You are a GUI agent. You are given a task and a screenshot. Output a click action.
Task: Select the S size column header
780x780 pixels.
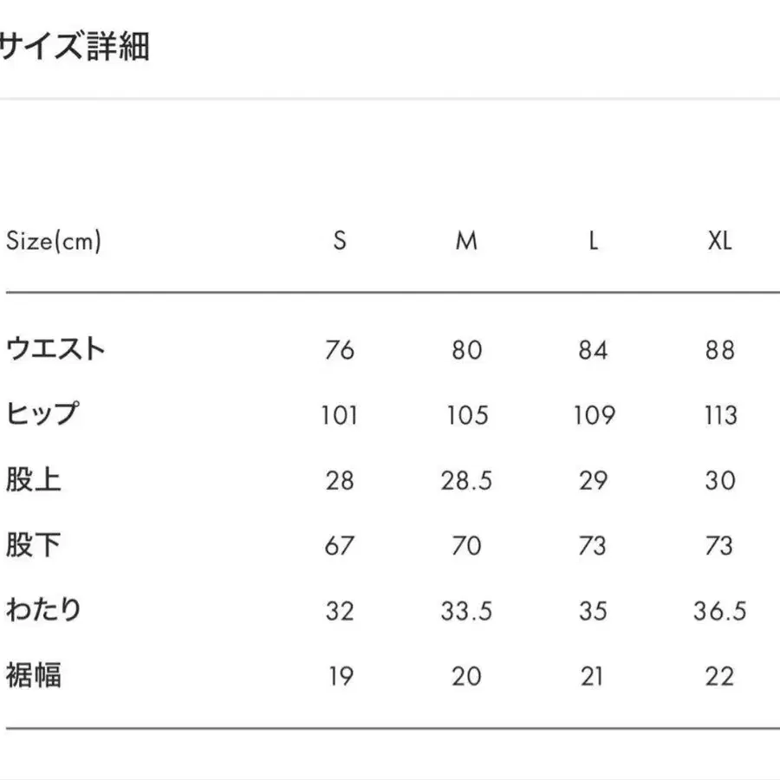[340, 241]
